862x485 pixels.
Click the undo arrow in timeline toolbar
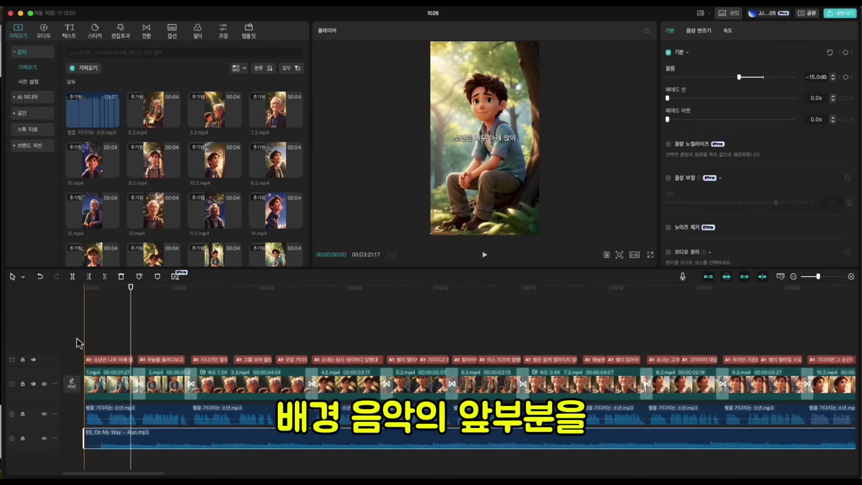(40, 277)
